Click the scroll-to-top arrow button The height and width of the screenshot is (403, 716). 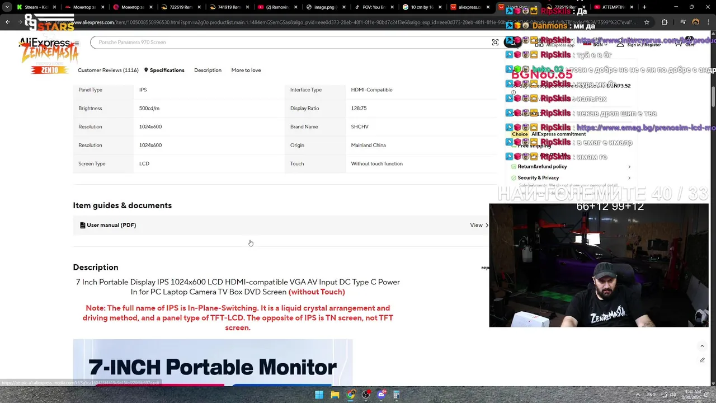pos(702,346)
